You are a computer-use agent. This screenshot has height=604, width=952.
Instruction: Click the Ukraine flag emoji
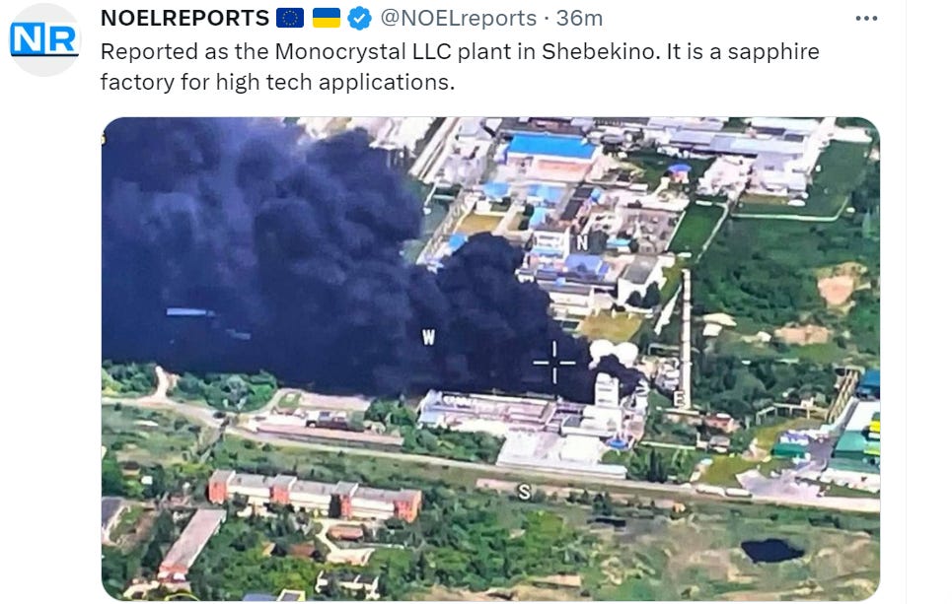(326, 18)
